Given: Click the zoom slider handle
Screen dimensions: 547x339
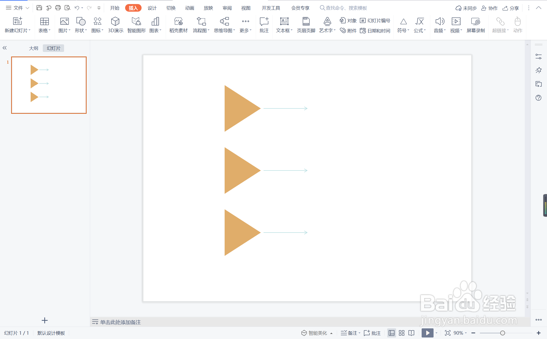Looking at the screenshot, I should click(503, 333).
